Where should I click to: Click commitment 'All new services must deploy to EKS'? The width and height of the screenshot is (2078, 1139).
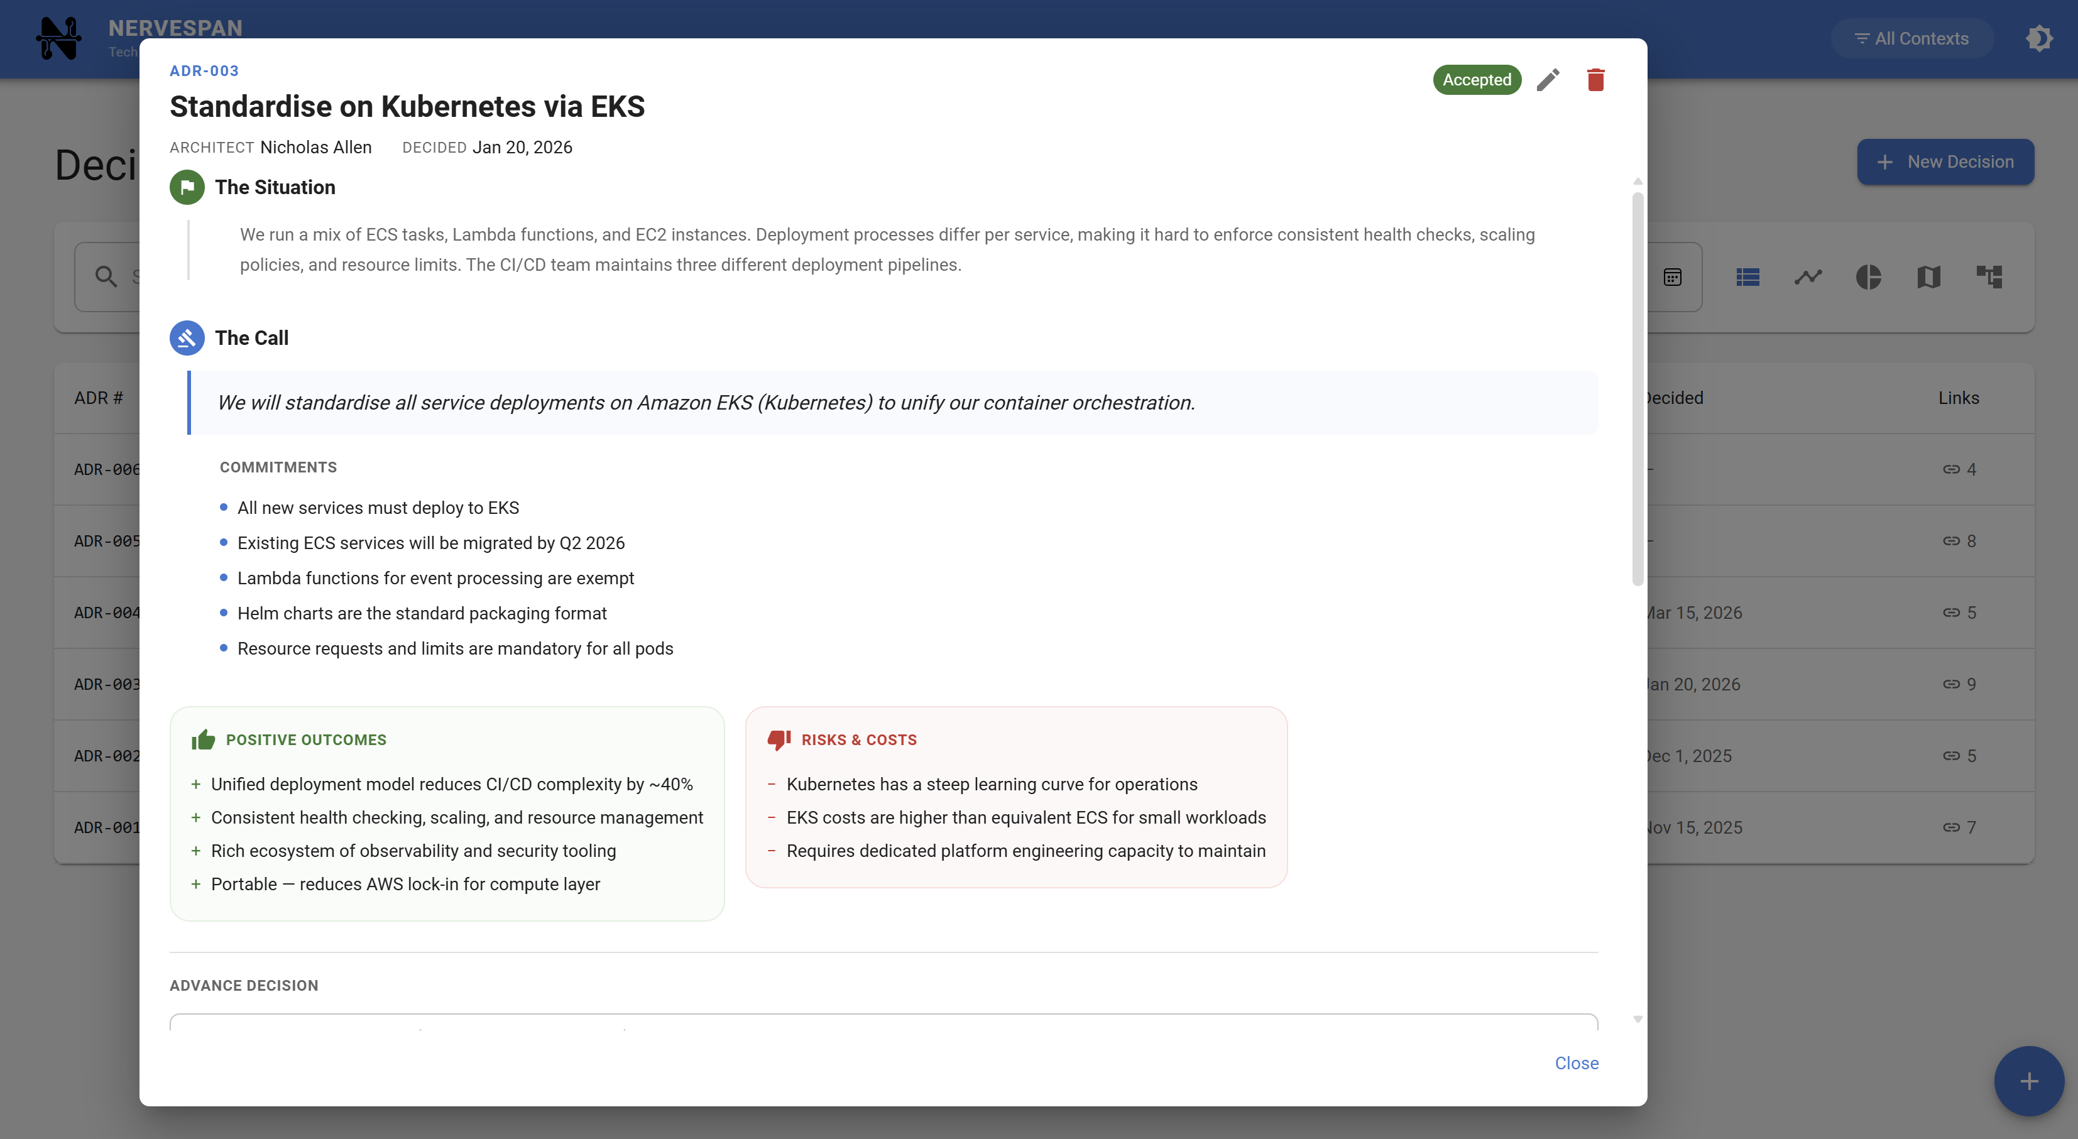(378, 508)
